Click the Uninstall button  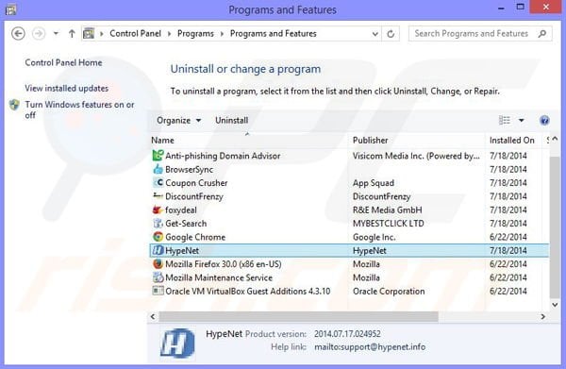click(x=231, y=120)
